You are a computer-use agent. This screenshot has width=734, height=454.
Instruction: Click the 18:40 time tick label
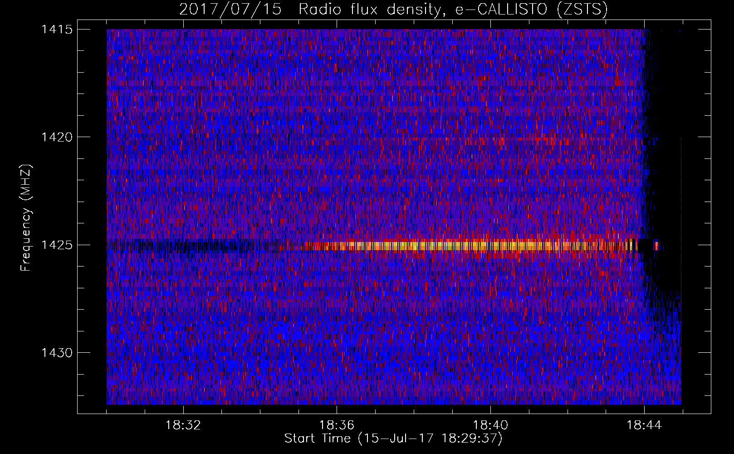click(490, 425)
